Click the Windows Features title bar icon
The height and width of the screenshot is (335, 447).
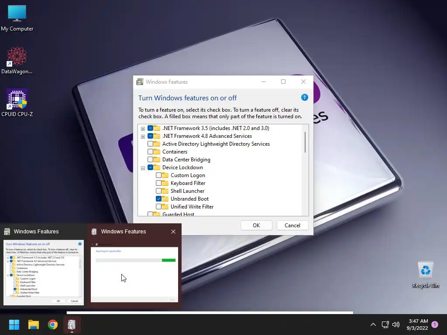click(x=140, y=82)
